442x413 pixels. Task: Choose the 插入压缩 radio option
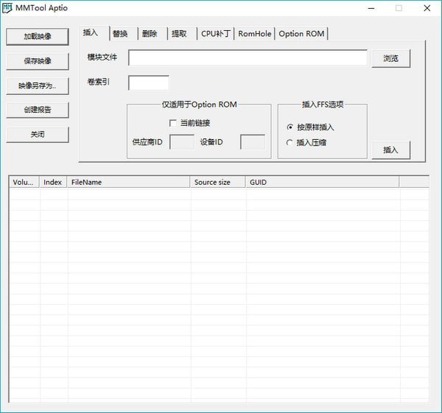click(x=290, y=143)
